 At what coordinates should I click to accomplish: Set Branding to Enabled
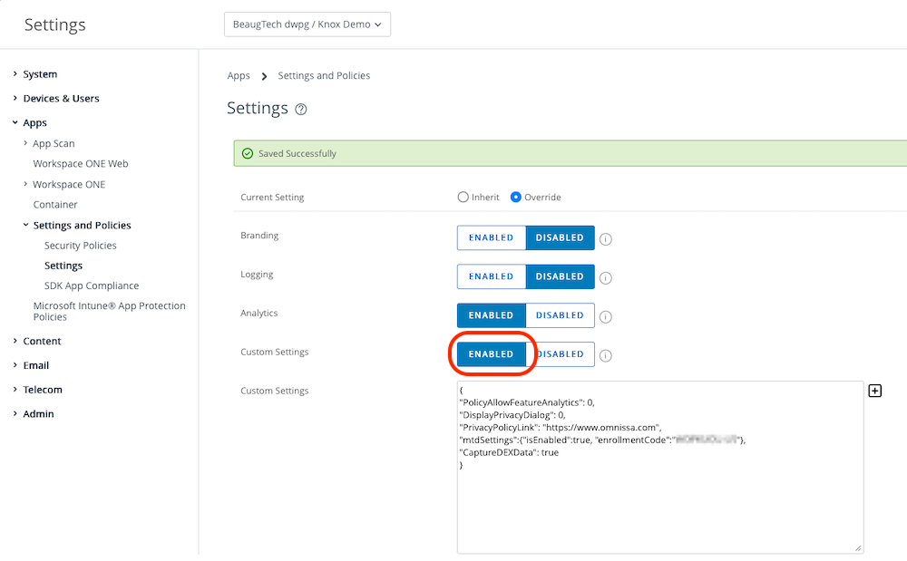[491, 237]
